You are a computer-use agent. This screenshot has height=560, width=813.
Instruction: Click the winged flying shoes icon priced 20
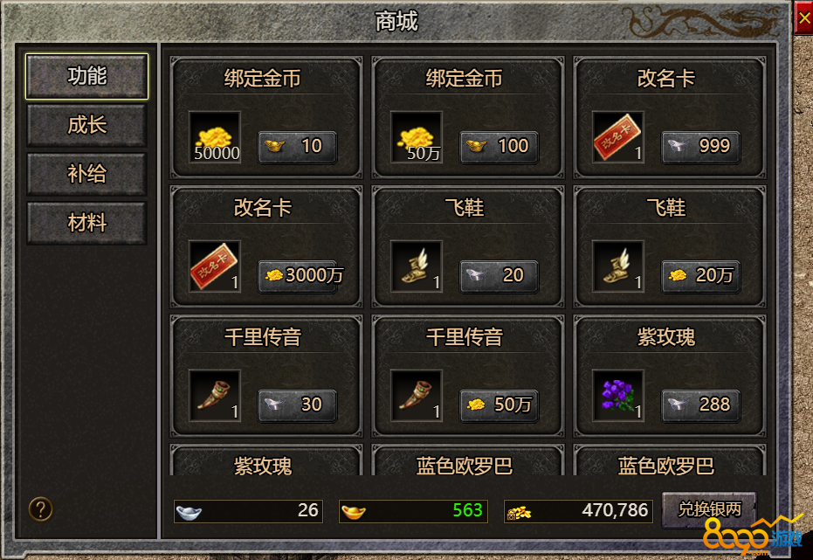pyautogui.click(x=417, y=266)
